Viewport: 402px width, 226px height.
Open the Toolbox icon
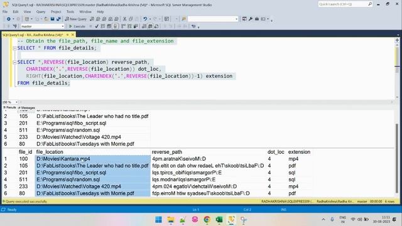pyautogui.click(x=257, y=19)
